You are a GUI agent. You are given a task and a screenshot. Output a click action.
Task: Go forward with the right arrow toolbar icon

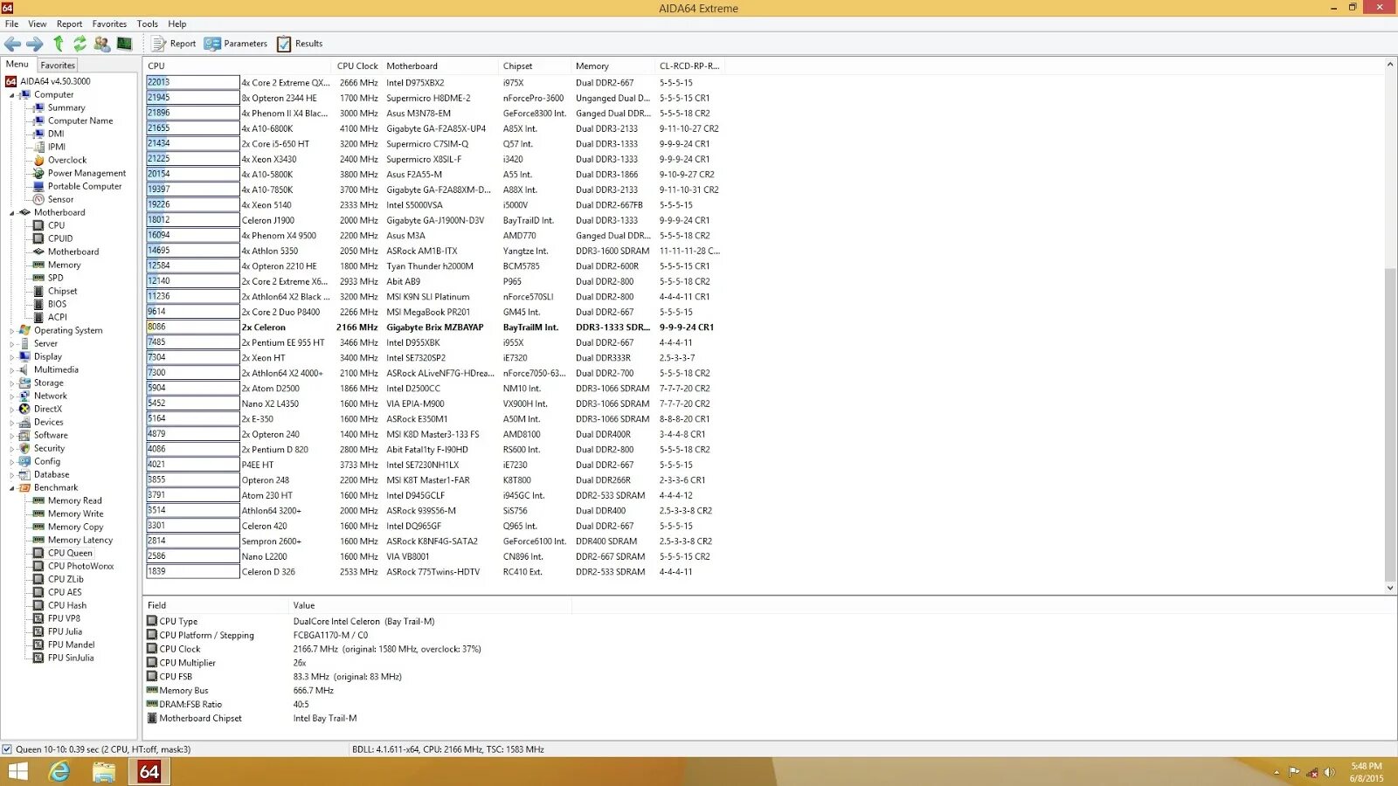click(35, 44)
